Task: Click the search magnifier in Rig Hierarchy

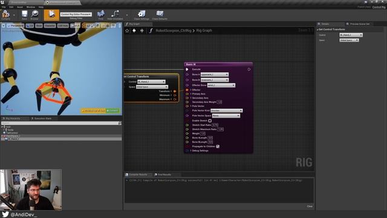Action: point(120,123)
